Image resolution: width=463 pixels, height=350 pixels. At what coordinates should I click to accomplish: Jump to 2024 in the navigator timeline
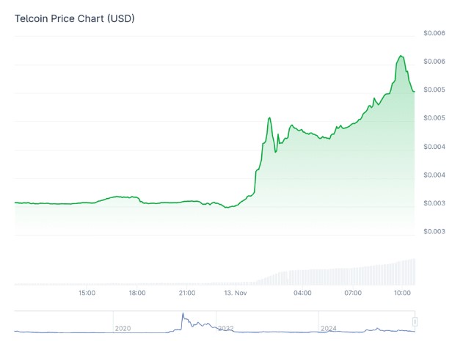pyautogui.click(x=328, y=329)
